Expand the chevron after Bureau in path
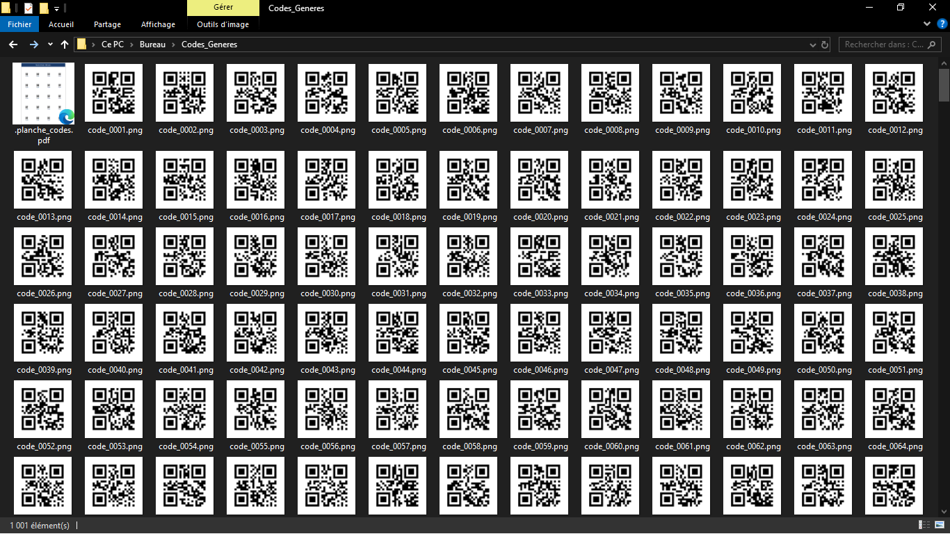Viewport: 950px width, 534px height. tap(173, 44)
